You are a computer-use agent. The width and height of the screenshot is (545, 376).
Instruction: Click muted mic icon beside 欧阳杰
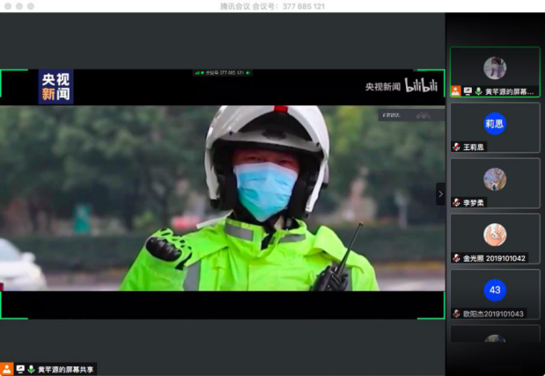click(456, 313)
